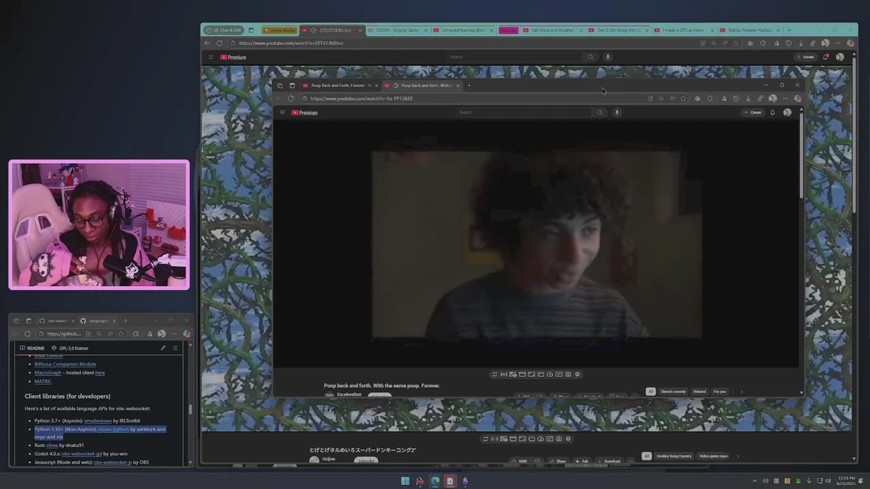Show more filter chips in back window

[x=737, y=456]
